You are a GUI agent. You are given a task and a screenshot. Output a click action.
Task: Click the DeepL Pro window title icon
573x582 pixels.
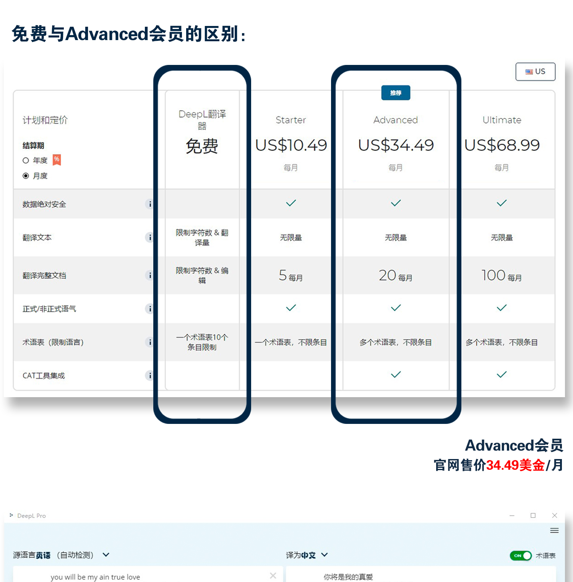tap(11, 515)
